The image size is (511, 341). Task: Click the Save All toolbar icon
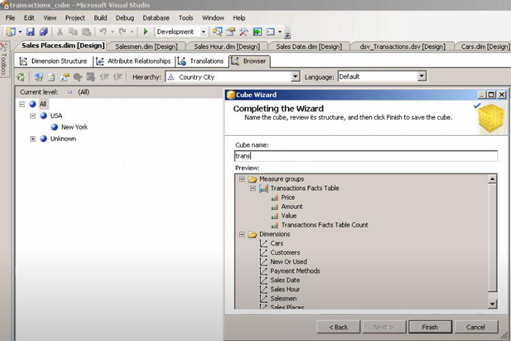[44, 31]
